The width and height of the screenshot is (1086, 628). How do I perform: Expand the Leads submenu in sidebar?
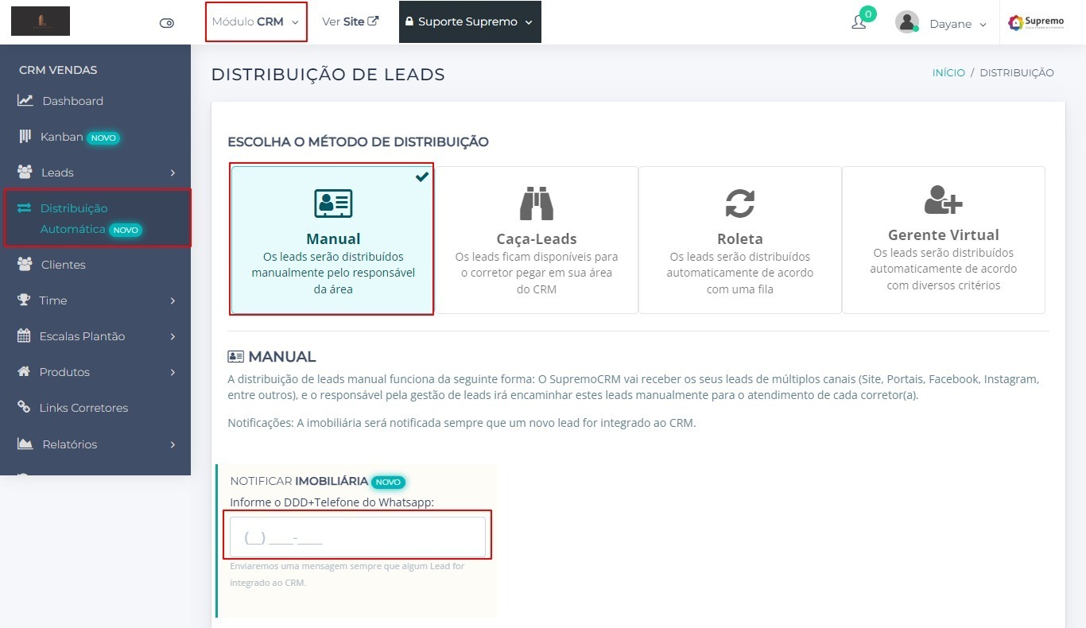click(95, 173)
